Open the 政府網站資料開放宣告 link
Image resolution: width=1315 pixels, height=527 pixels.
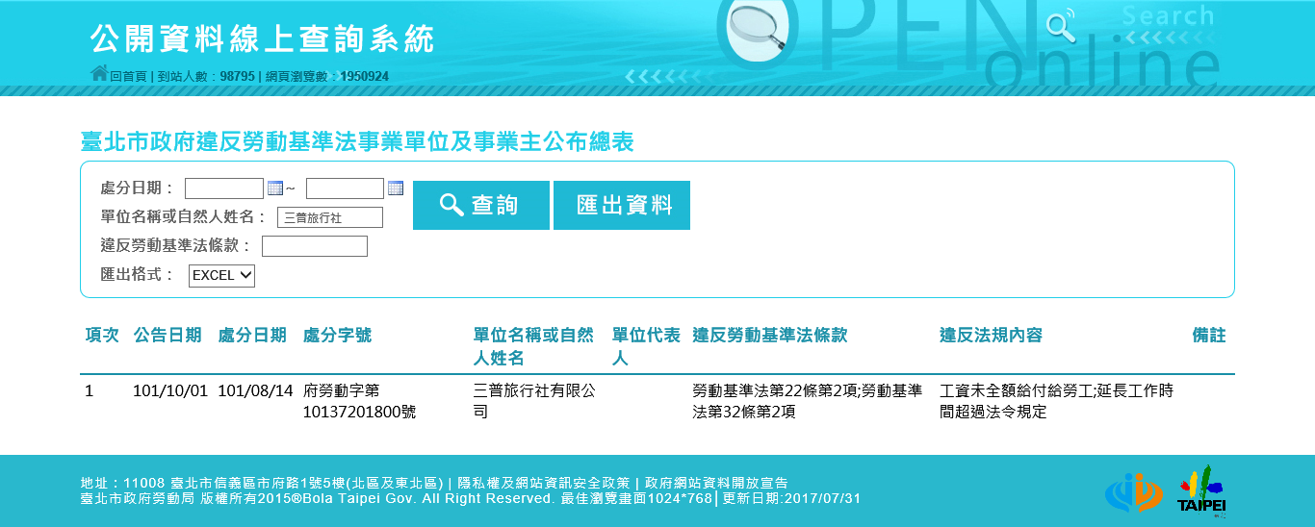click(715, 483)
